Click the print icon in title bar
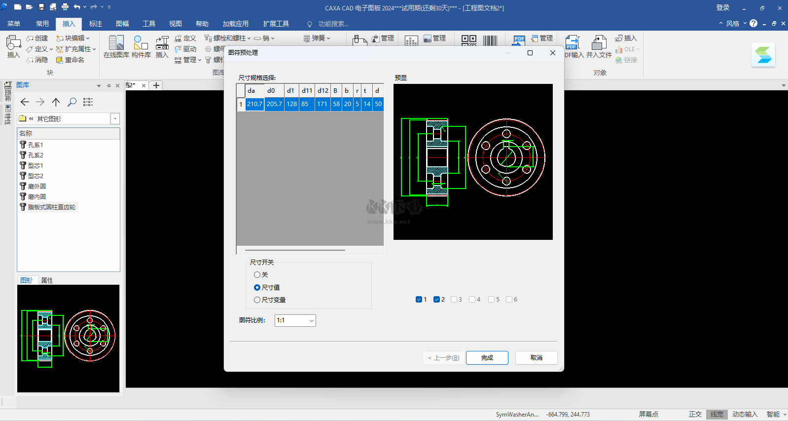The width and height of the screenshot is (788, 421). 65,7
